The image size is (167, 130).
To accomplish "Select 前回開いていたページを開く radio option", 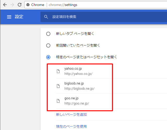I will (x=48, y=45).
